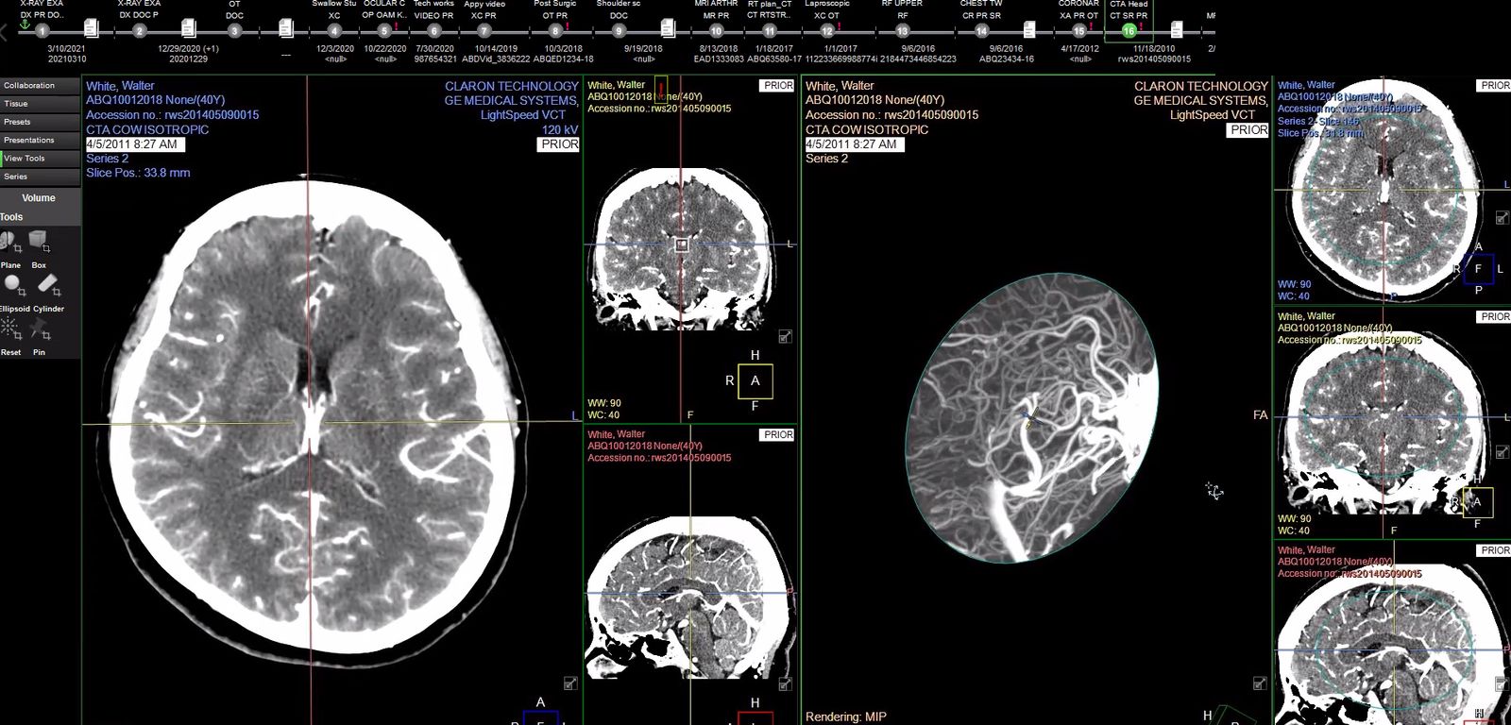Click PRIOR label in the sagittal viewport

click(778, 435)
